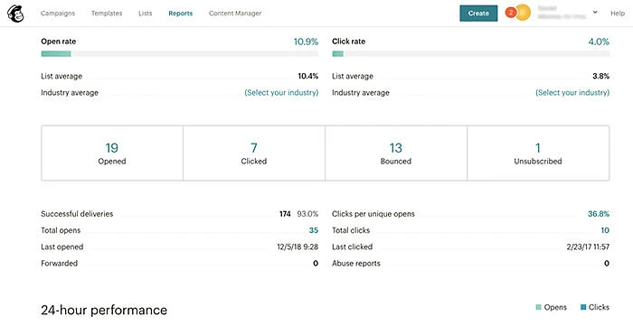633x325 pixels.
Task: Click the Mailchimp monkey logo
Action: pos(15,14)
